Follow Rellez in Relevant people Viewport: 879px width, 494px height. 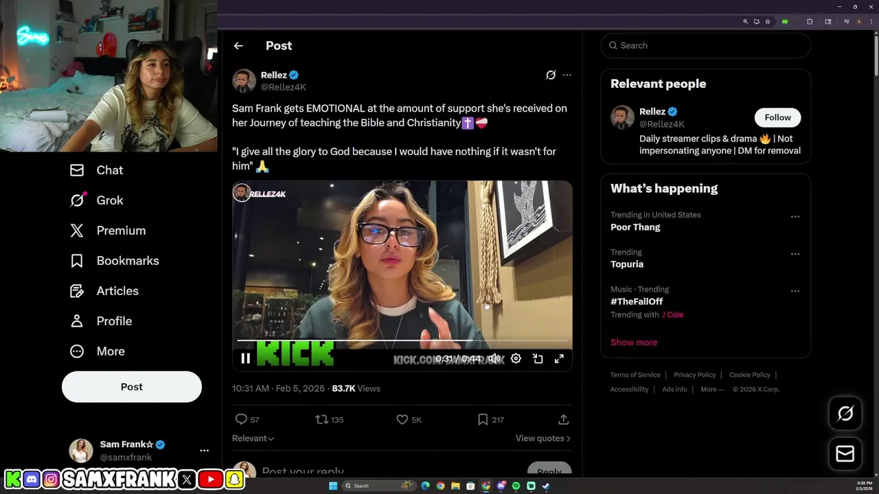click(x=778, y=117)
